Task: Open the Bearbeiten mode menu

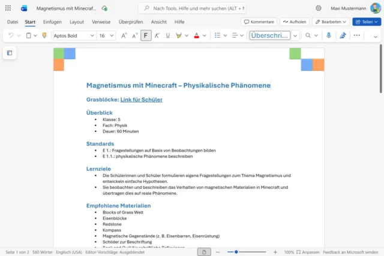Action: tap(331, 22)
